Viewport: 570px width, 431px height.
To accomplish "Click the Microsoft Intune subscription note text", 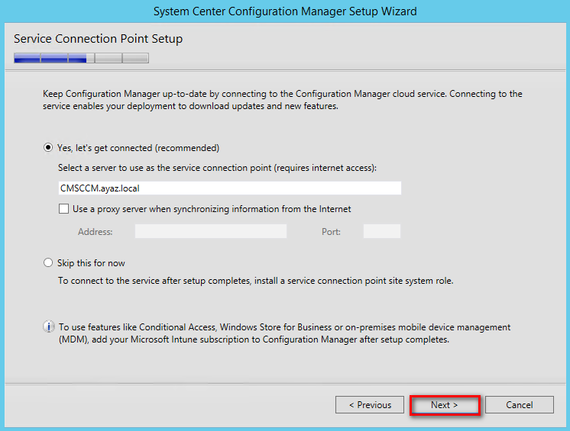I will (x=284, y=333).
